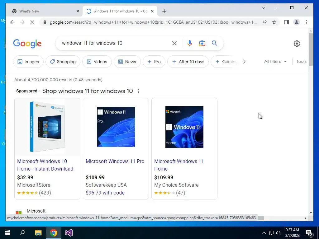
Task: Click horizontal scrollbar right arrow
Action: click(x=305, y=218)
